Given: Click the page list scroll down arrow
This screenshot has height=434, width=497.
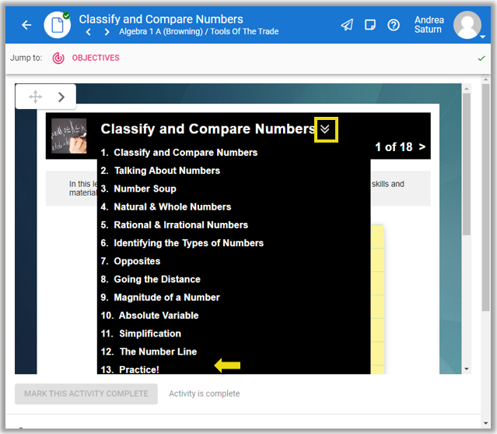Looking at the screenshot, I should click(467, 369).
